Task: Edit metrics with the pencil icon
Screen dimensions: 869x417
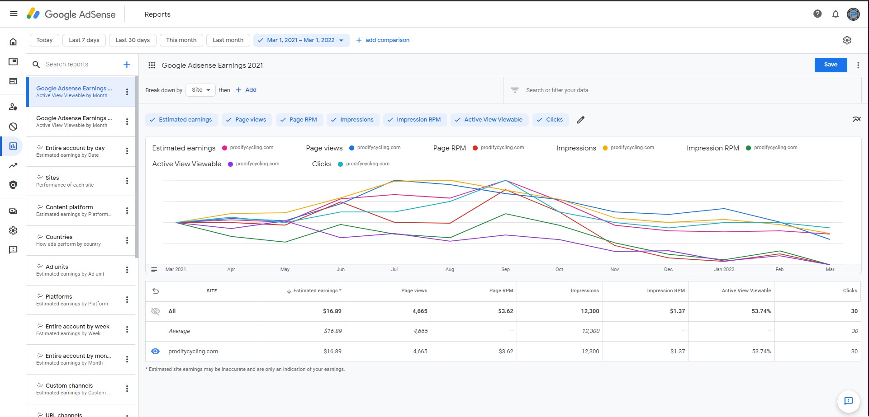Action: (581, 120)
